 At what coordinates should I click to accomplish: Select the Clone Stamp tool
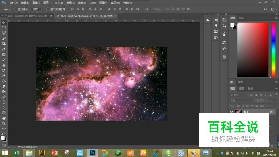tap(4, 65)
